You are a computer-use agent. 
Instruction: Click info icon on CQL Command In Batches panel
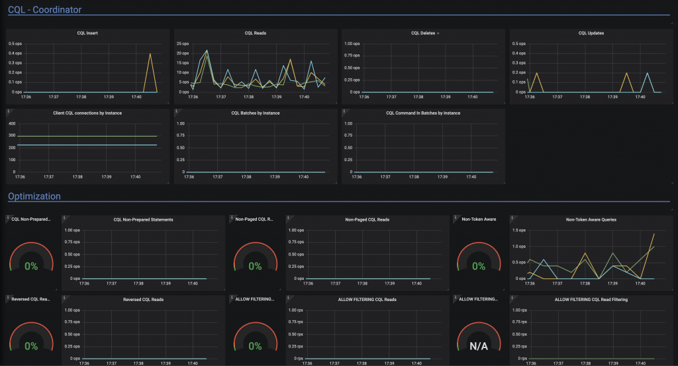(344, 111)
